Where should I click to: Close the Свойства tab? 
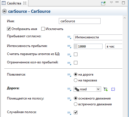click(25, 3)
